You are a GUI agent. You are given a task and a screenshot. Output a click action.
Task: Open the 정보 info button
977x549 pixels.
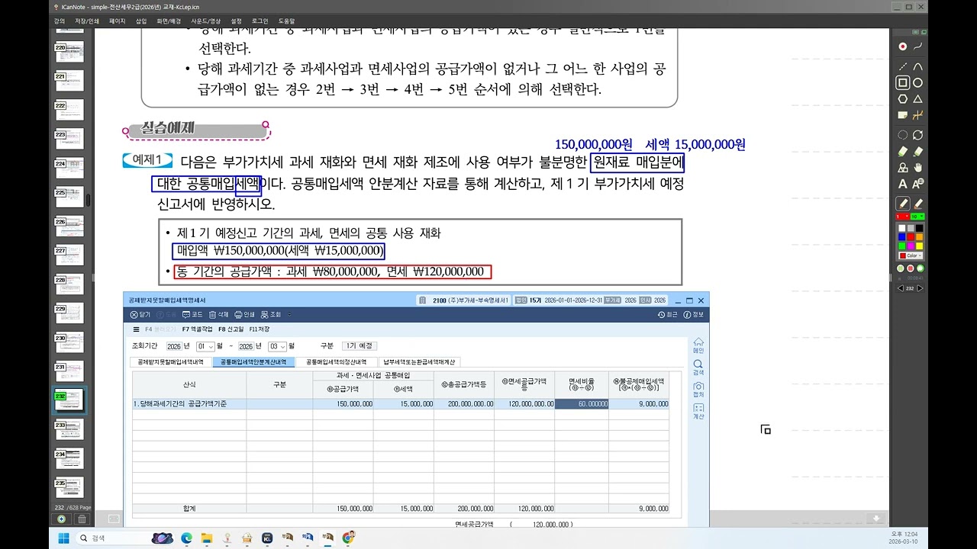click(693, 314)
